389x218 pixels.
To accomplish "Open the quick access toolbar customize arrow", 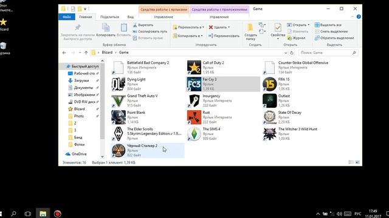I will (85, 9).
